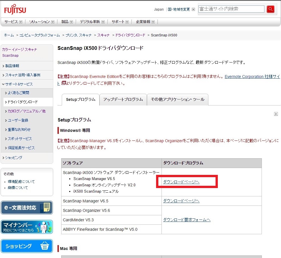Open the マイナンバー banner
The width and height of the screenshot is (281, 258).
click(27, 227)
